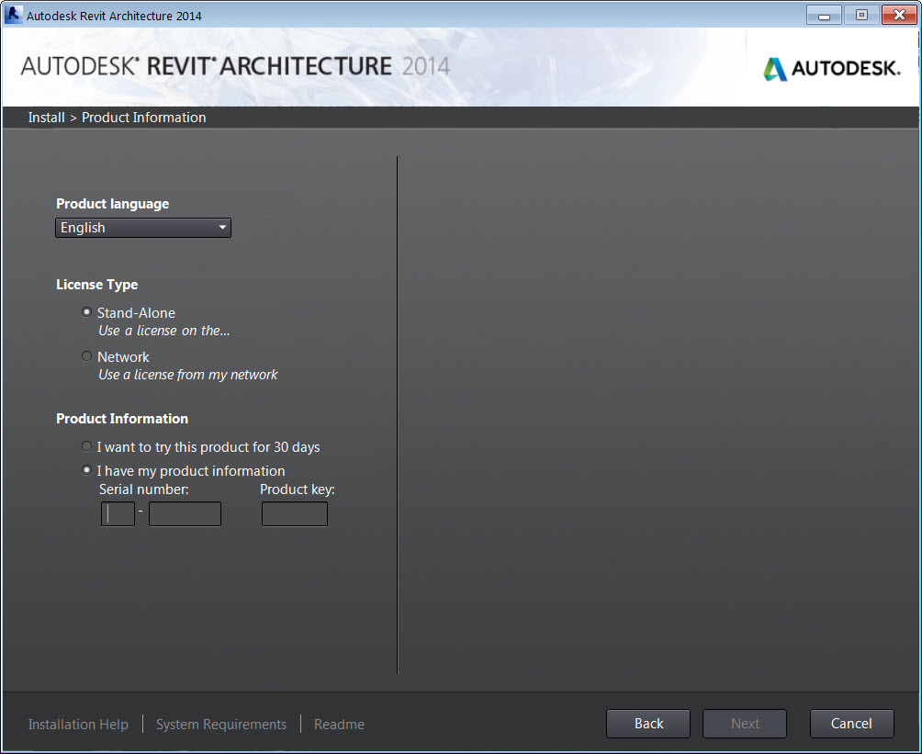Screen dimensions: 922x754
Task: Open the Readme link
Action: click(339, 724)
